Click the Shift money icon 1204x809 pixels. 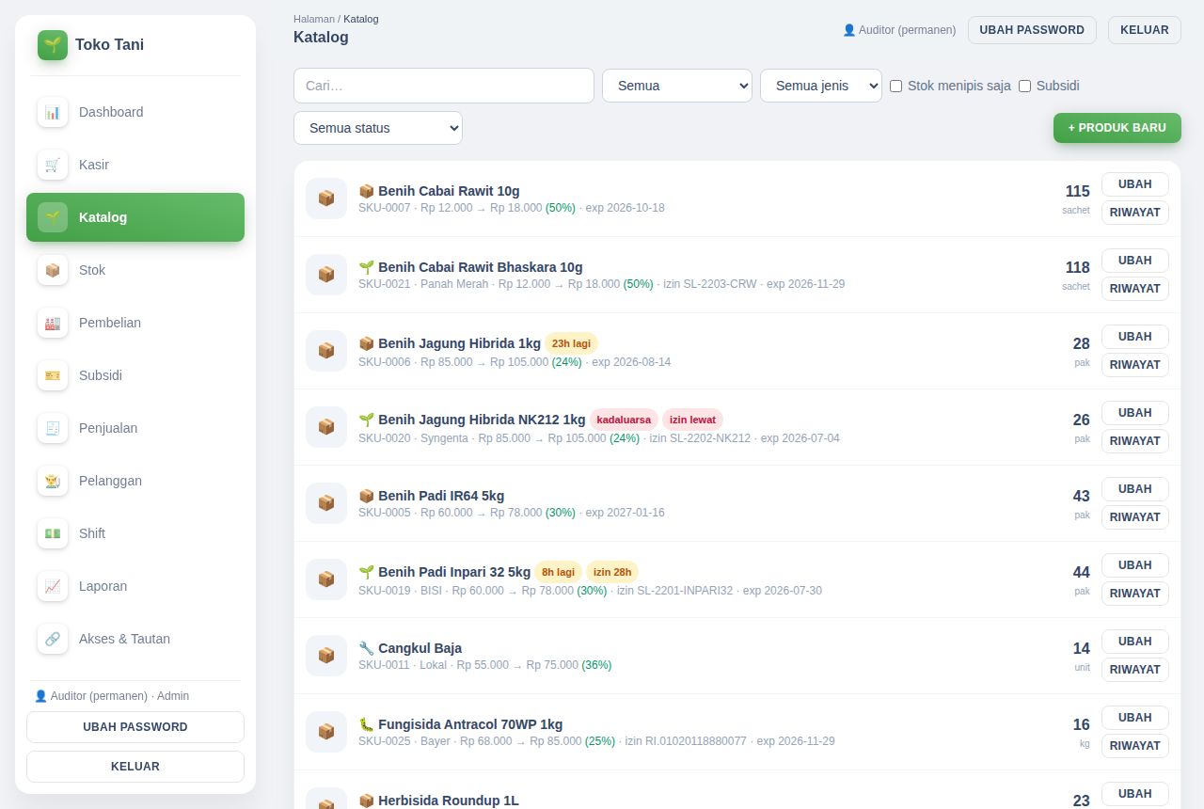53,533
